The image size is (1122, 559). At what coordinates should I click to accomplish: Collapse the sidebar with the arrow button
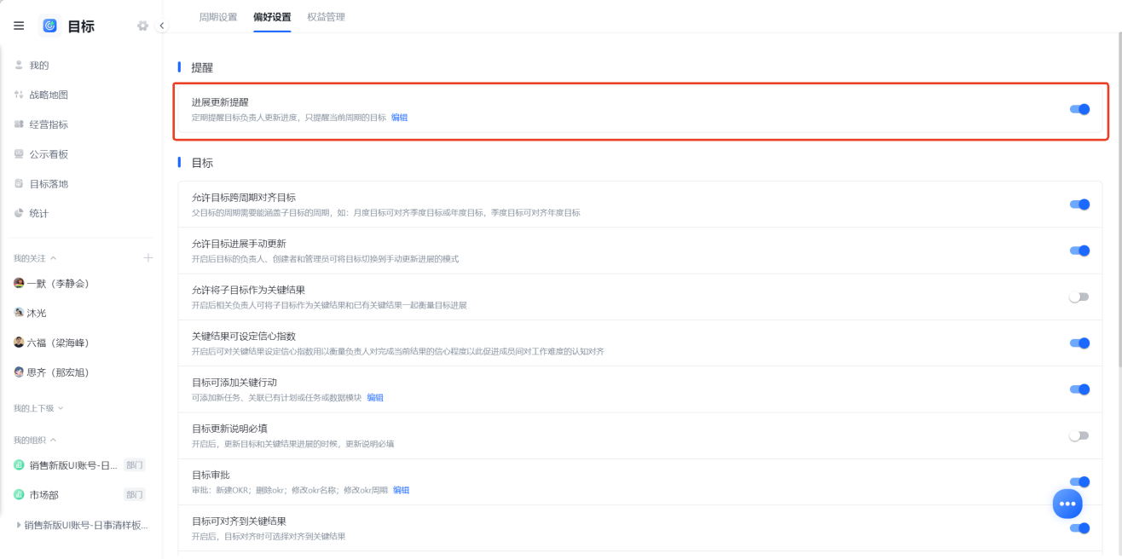(161, 26)
